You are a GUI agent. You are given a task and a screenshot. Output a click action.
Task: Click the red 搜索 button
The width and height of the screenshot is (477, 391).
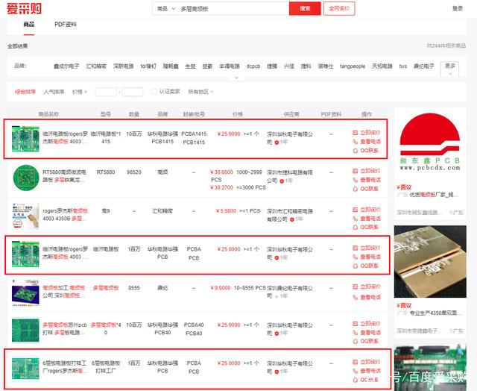[x=305, y=8]
